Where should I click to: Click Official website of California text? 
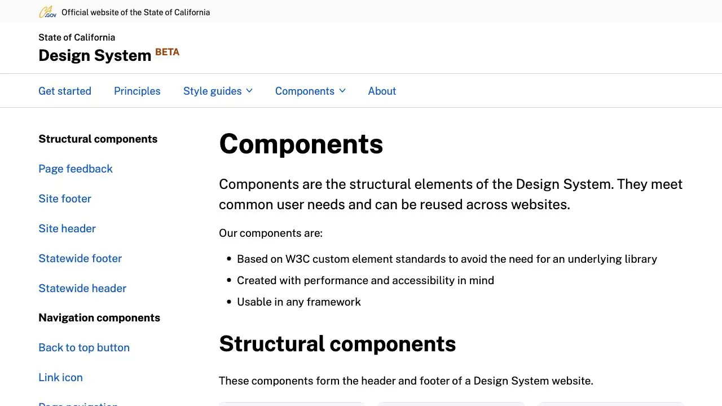pos(135,12)
